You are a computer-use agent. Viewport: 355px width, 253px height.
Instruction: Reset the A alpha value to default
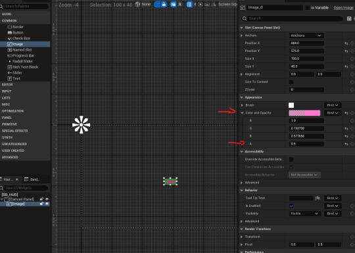tap(346, 144)
